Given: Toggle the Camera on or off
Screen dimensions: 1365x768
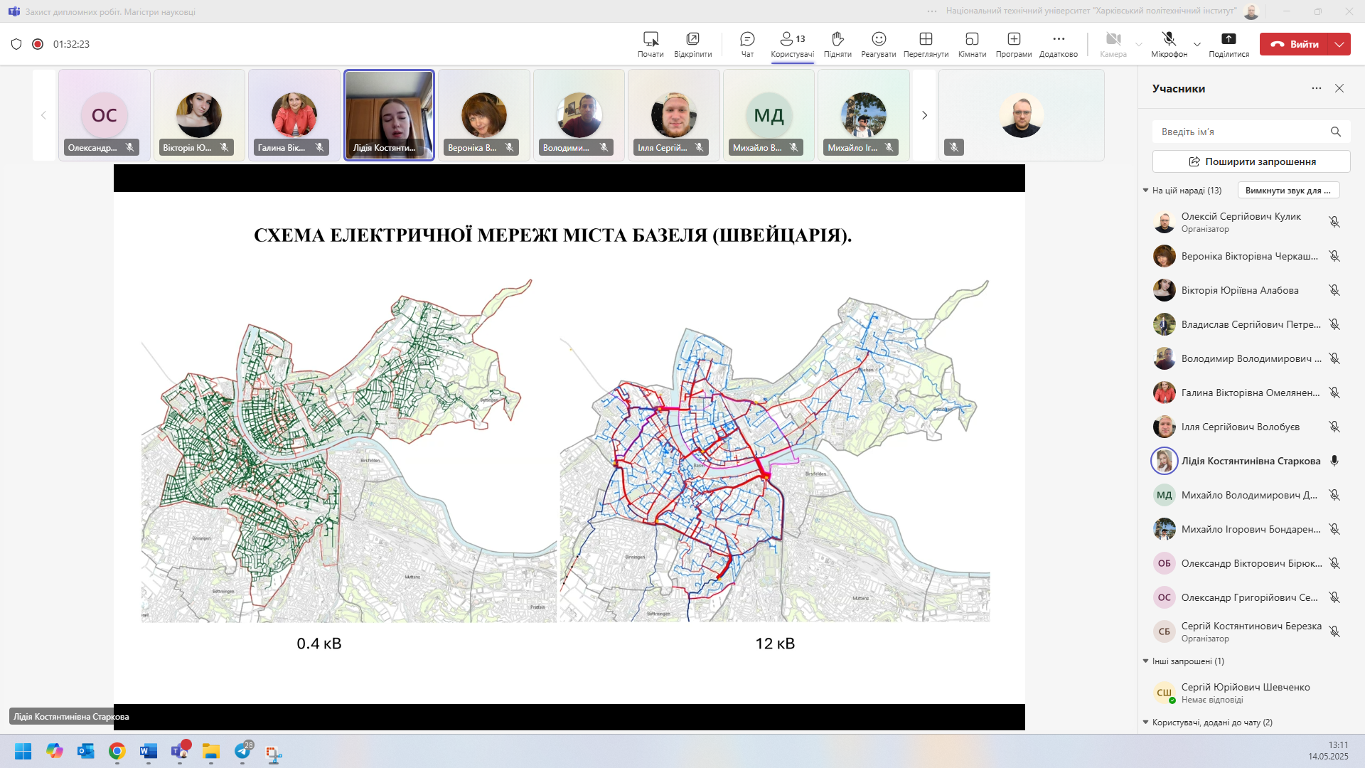Looking at the screenshot, I should [x=1113, y=40].
